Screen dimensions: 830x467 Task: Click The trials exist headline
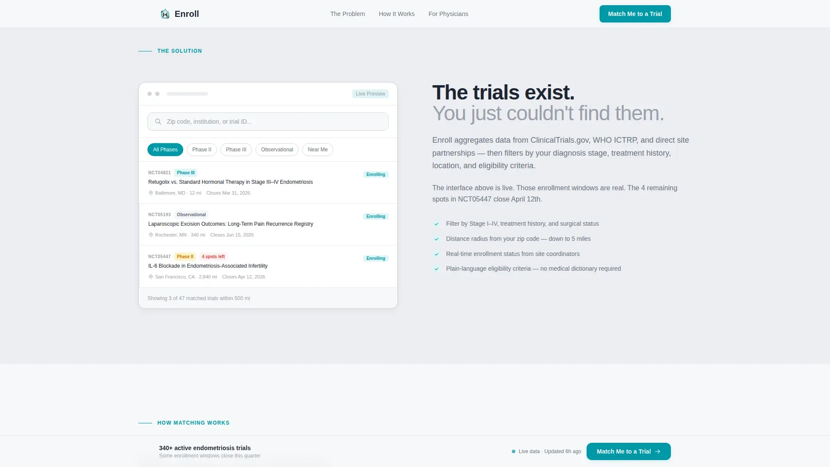click(x=504, y=93)
